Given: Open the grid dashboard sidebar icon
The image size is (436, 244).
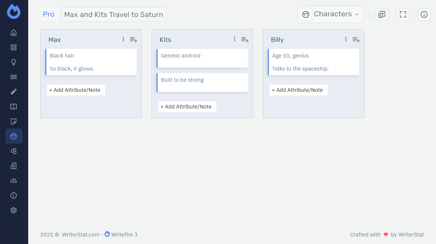Looking at the screenshot, I should pyautogui.click(x=14, y=47).
